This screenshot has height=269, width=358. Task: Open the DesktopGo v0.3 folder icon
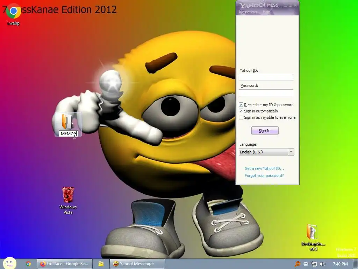point(313,237)
